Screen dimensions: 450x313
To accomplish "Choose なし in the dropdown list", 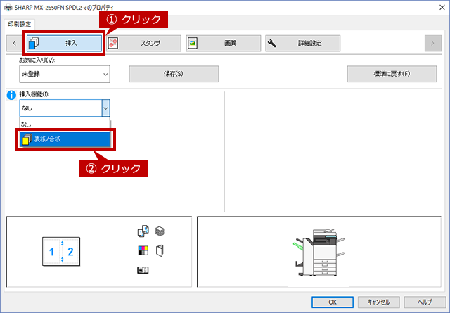I will pyautogui.click(x=65, y=124).
